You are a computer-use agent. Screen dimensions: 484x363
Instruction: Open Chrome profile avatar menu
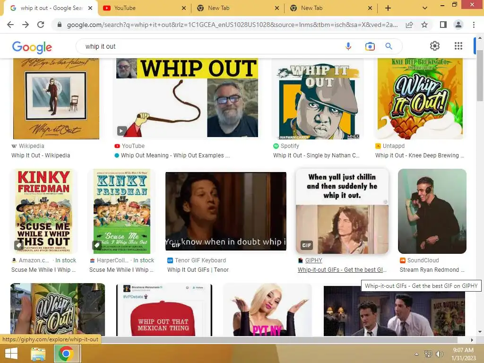[458, 25]
